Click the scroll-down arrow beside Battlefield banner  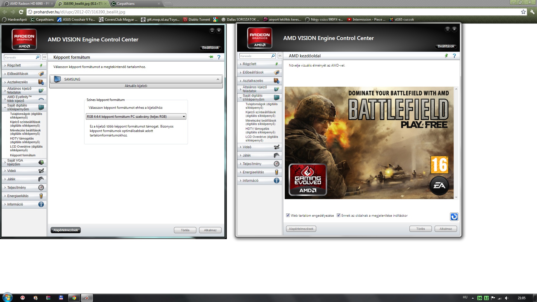point(456,197)
